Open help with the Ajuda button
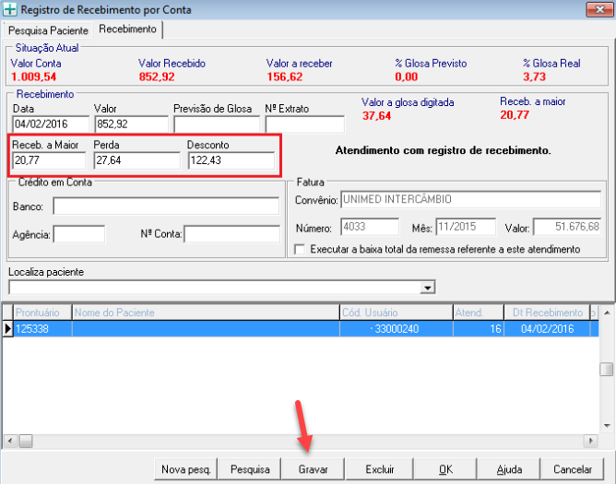Viewport: 616px width, 484px height. point(509,469)
